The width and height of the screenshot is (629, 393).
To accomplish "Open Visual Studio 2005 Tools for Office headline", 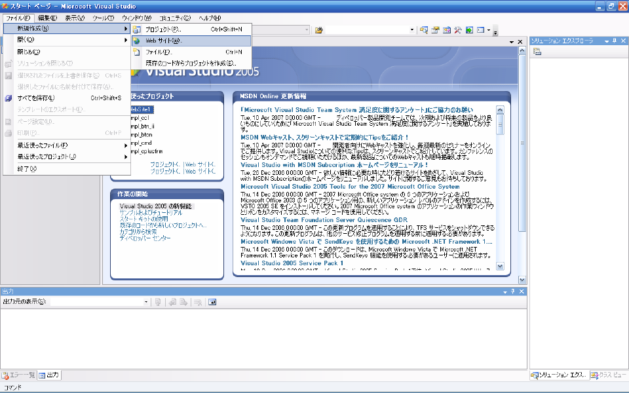I will coord(350,187).
